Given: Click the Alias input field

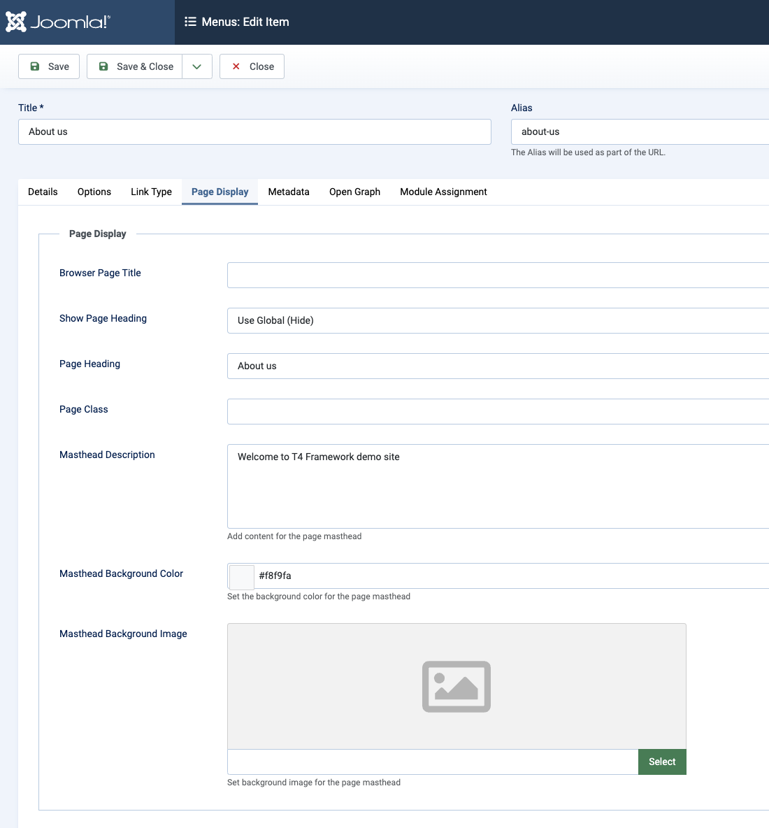Looking at the screenshot, I should tap(640, 131).
